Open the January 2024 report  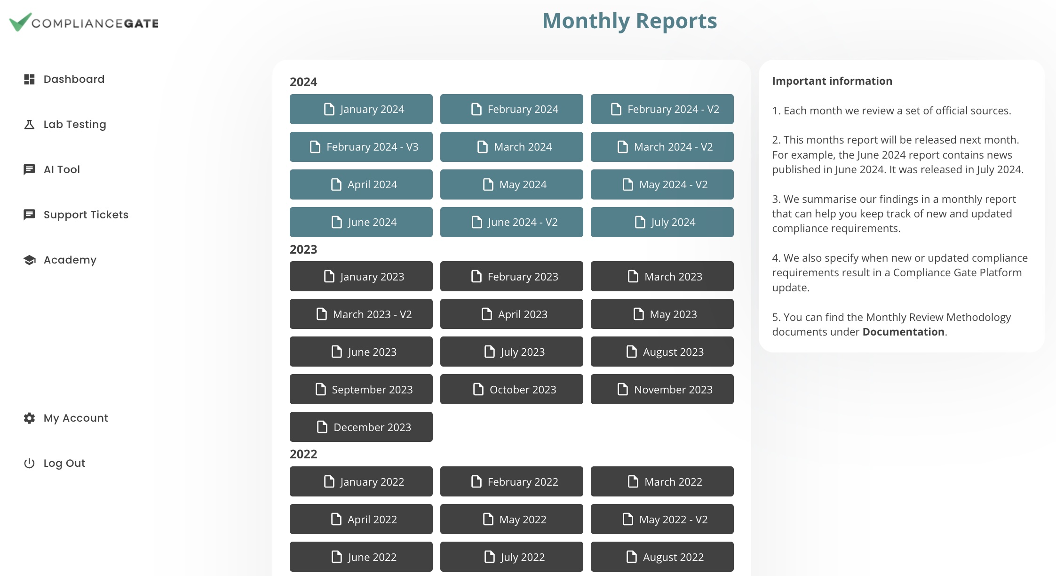[361, 109]
